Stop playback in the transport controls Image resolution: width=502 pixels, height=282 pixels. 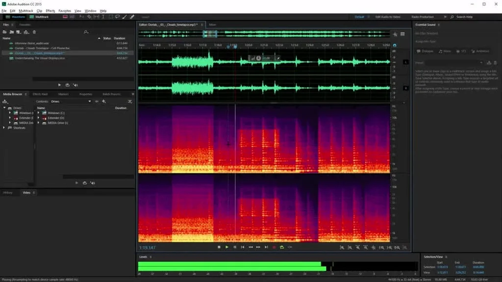pos(219,247)
